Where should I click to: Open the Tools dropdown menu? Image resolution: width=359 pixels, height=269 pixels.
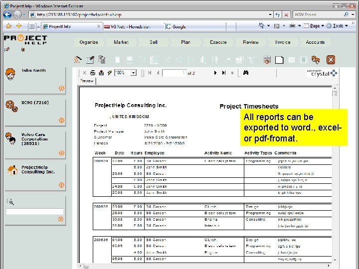coord(337,26)
